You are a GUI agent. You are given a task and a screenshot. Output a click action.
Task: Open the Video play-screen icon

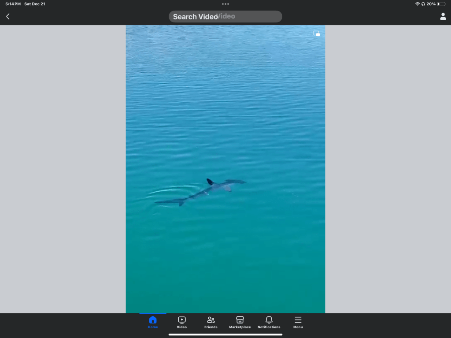(x=182, y=320)
